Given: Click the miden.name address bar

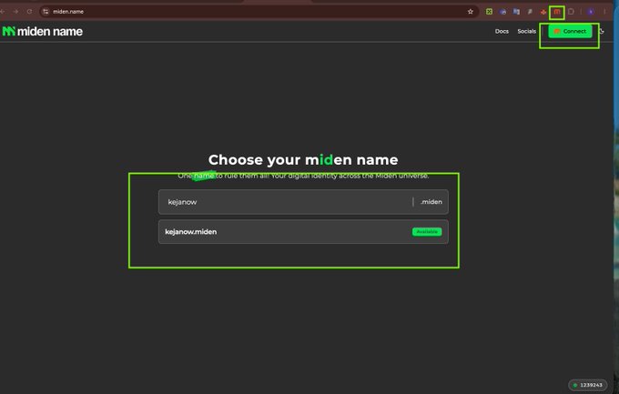Looking at the screenshot, I should tap(257, 12).
